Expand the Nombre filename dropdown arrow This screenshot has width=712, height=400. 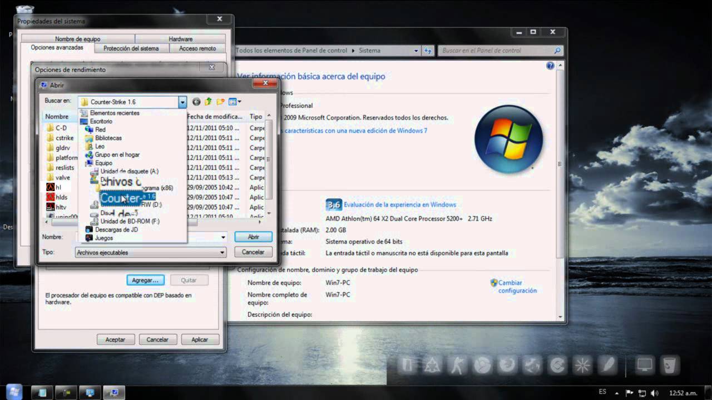223,237
